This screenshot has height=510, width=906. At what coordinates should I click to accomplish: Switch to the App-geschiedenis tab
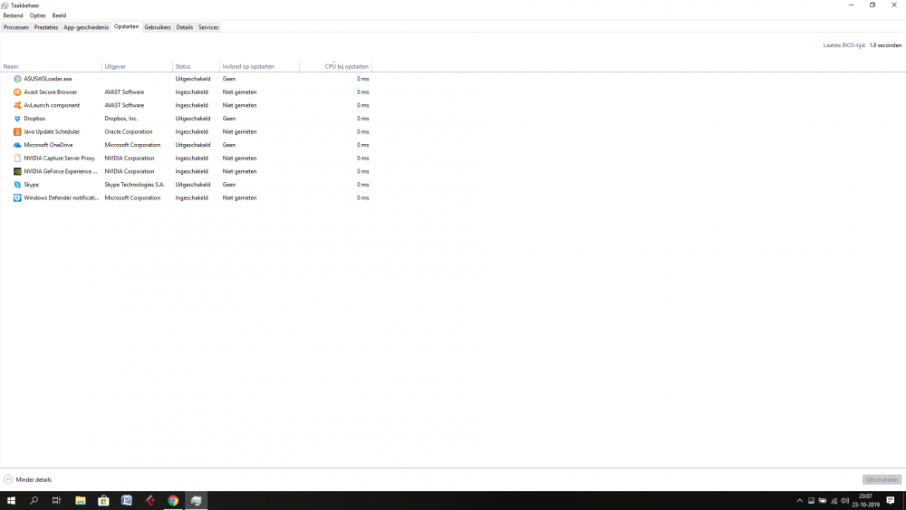pyautogui.click(x=86, y=27)
